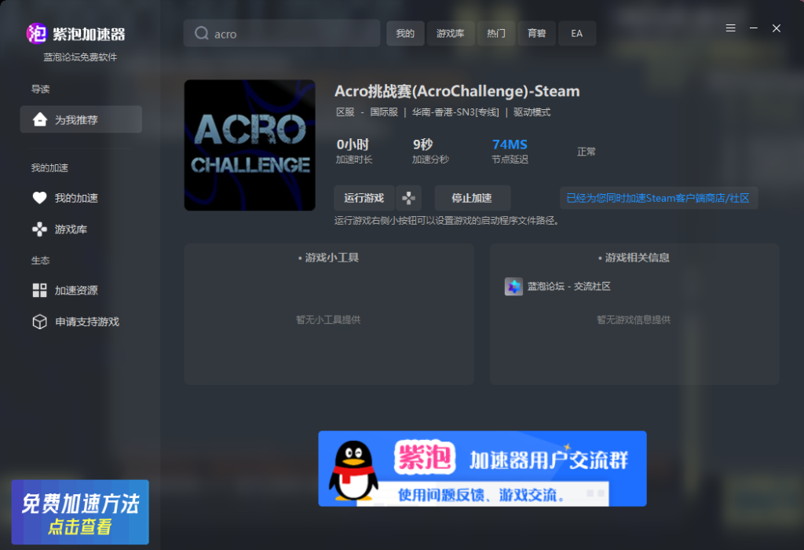Click the 蓝泡论坛免费软件 subtitle text
This screenshot has height=550, width=804.
pyautogui.click(x=80, y=57)
